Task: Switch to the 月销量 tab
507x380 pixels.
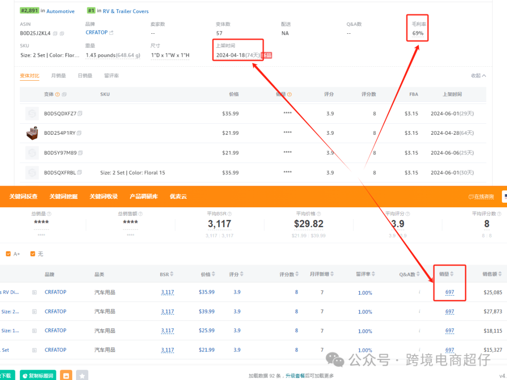Action: click(59, 76)
